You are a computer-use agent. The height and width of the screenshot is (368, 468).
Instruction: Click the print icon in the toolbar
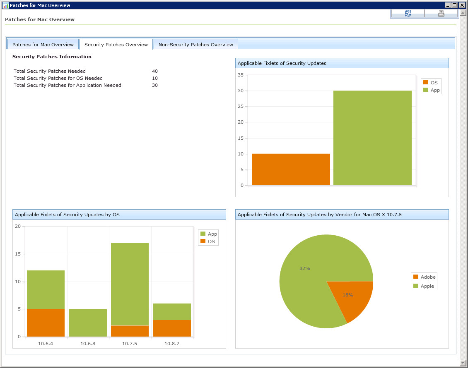441,13
